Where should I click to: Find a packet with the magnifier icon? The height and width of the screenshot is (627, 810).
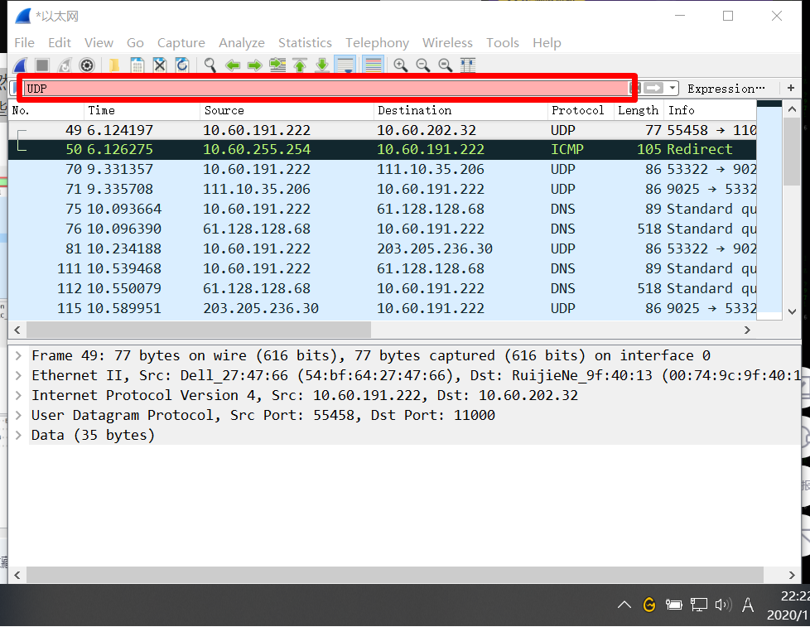click(210, 65)
